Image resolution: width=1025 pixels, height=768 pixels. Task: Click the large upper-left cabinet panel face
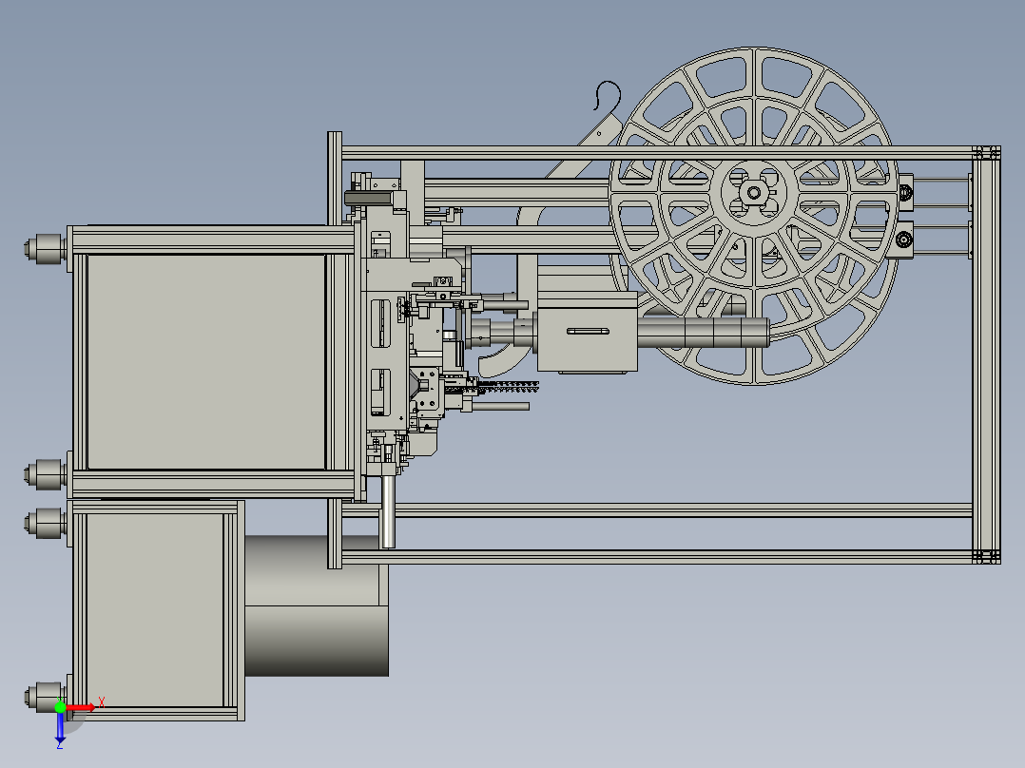tap(206, 361)
